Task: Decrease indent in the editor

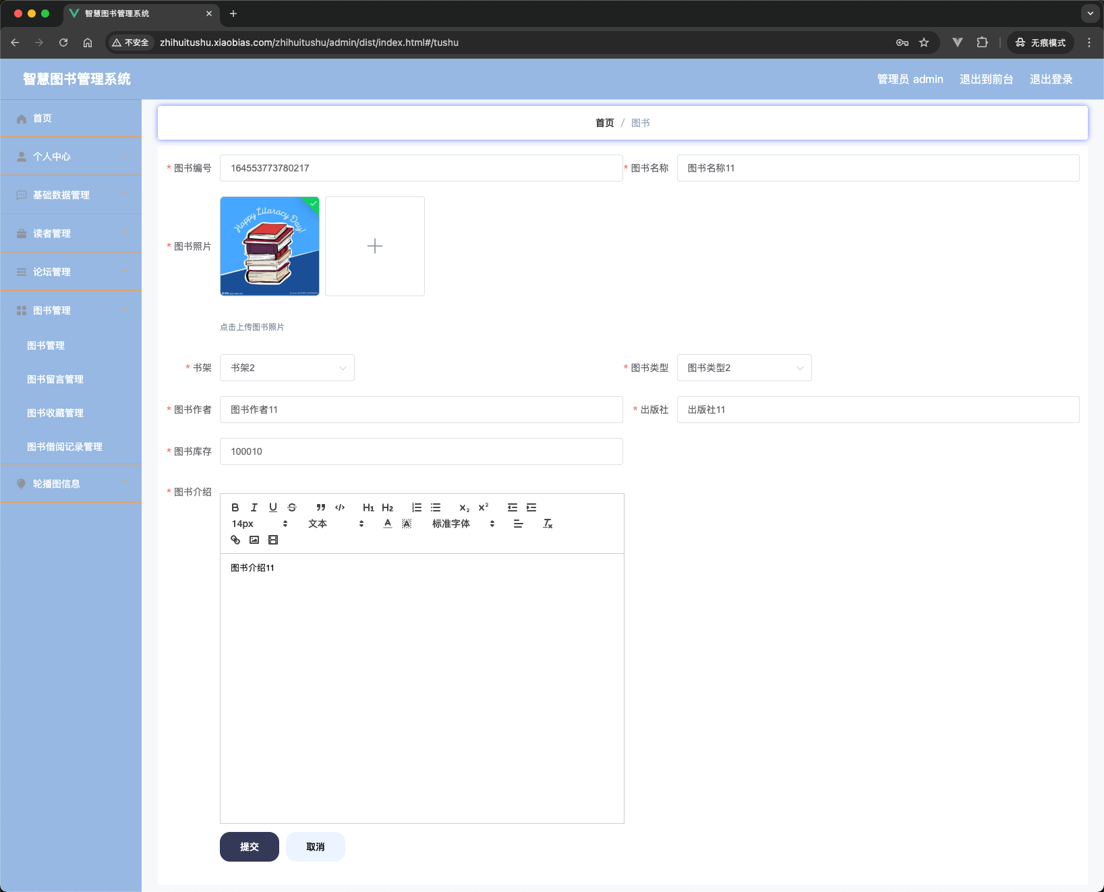Action: click(x=513, y=507)
